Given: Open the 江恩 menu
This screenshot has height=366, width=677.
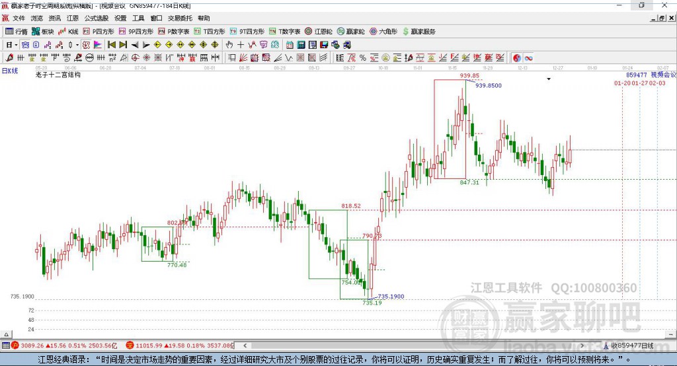Looking at the screenshot, I should tap(73, 18).
